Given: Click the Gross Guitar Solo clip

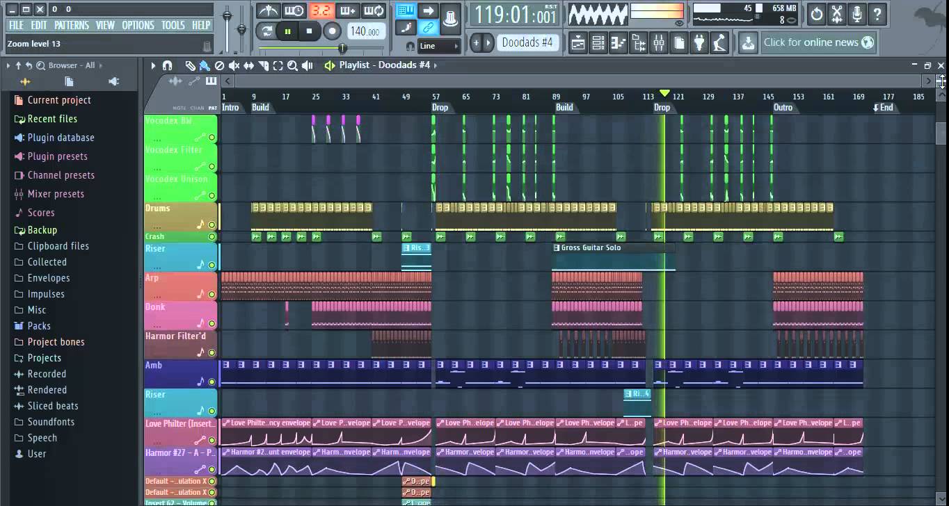Looking at the screenshot, I should pyautogui.click(x=613, y=258).
